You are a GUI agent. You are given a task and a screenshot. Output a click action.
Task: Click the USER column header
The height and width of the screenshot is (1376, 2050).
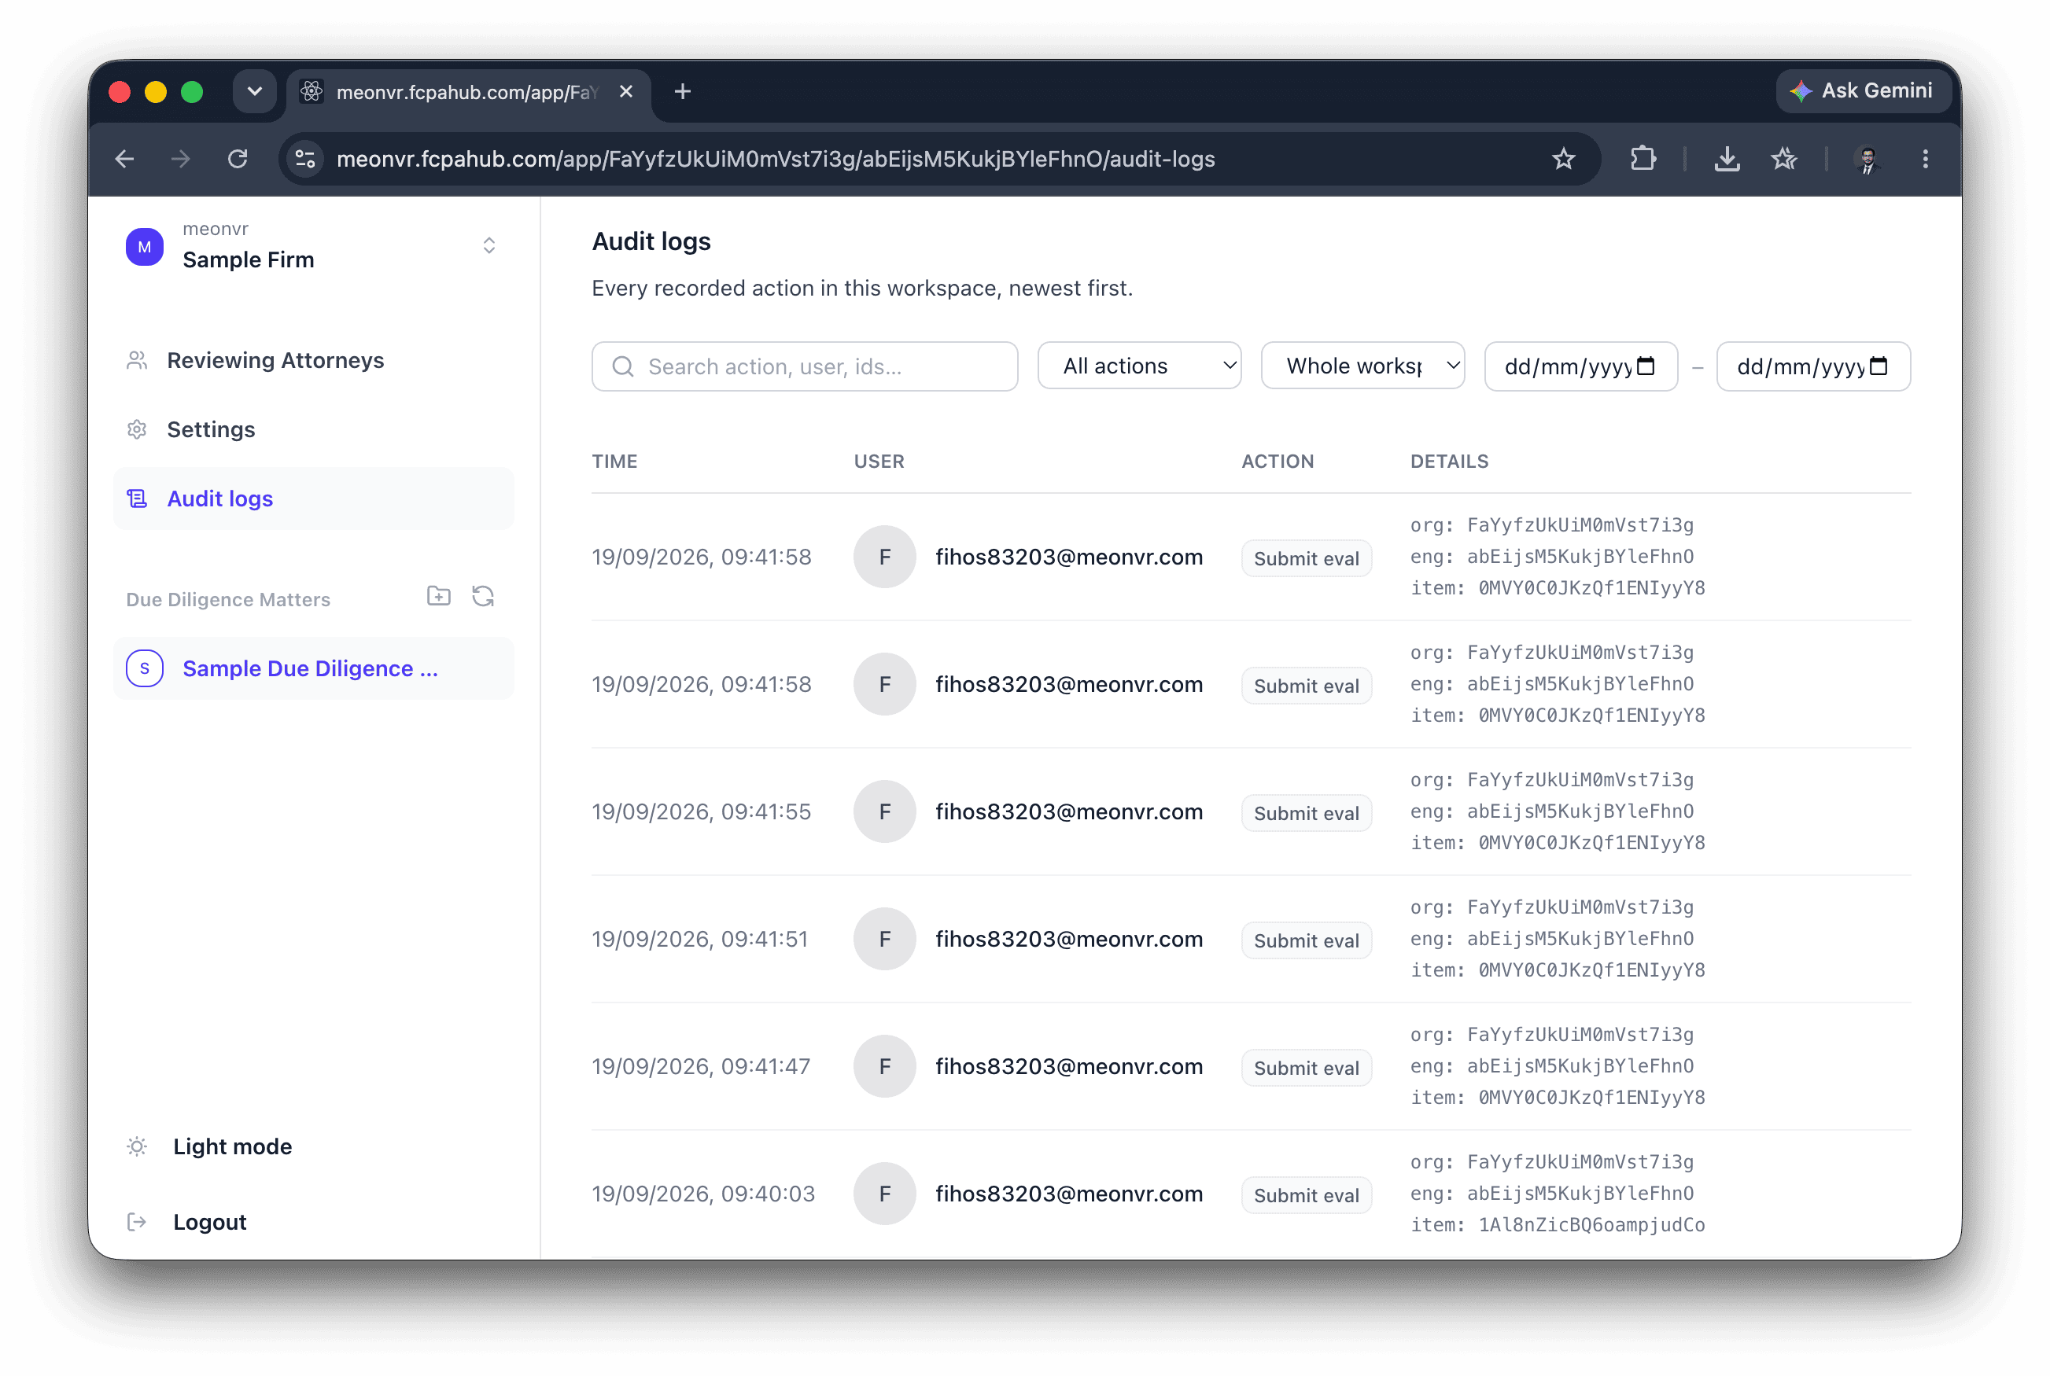pyautogui.click(x=879, y=462)
